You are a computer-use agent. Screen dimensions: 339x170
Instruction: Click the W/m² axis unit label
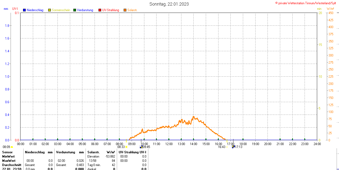[x=330, y=9]
